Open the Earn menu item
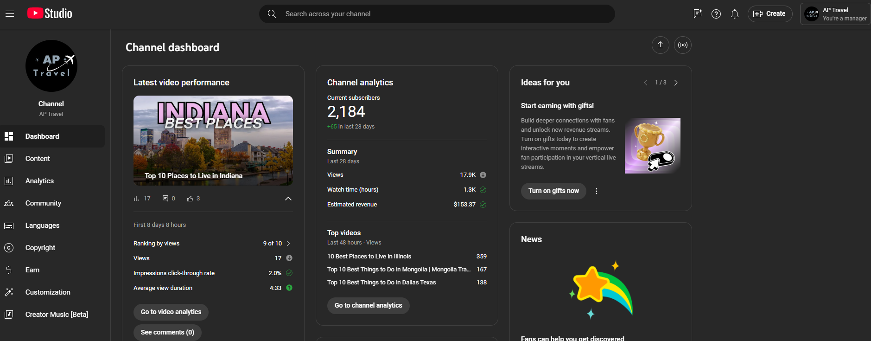Screen dimensions: 871x341 (x=52, y=270)
